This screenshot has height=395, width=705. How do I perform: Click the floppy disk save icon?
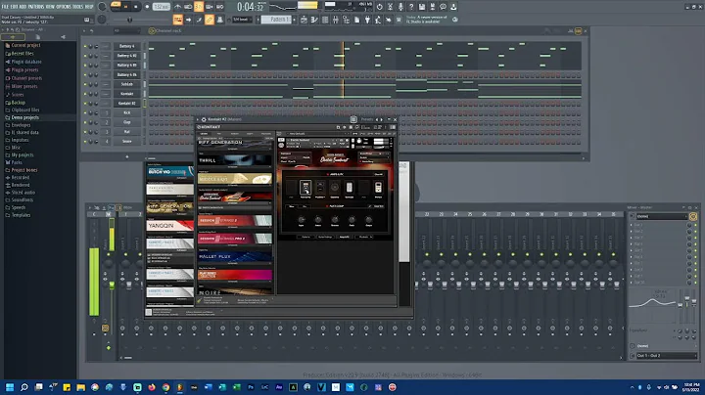(422, 7)
